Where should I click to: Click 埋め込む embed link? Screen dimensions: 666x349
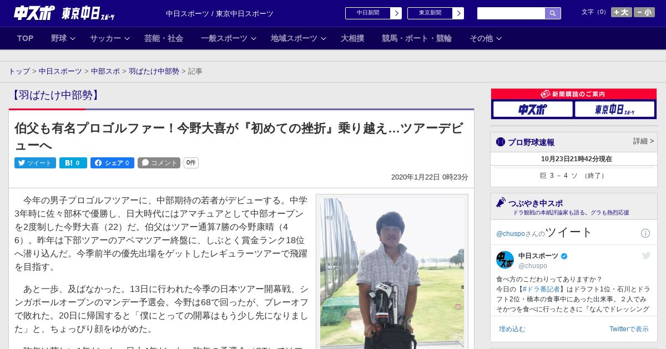point(512,329)
